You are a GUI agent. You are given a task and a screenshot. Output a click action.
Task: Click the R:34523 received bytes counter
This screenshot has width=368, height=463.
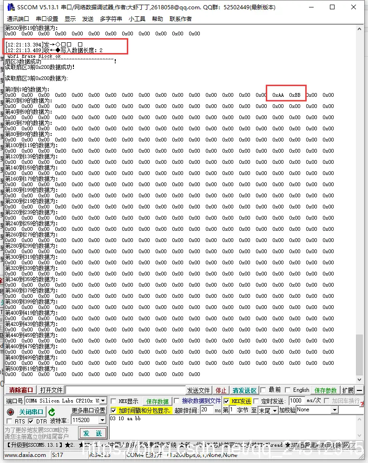click(x=99, y=455)
